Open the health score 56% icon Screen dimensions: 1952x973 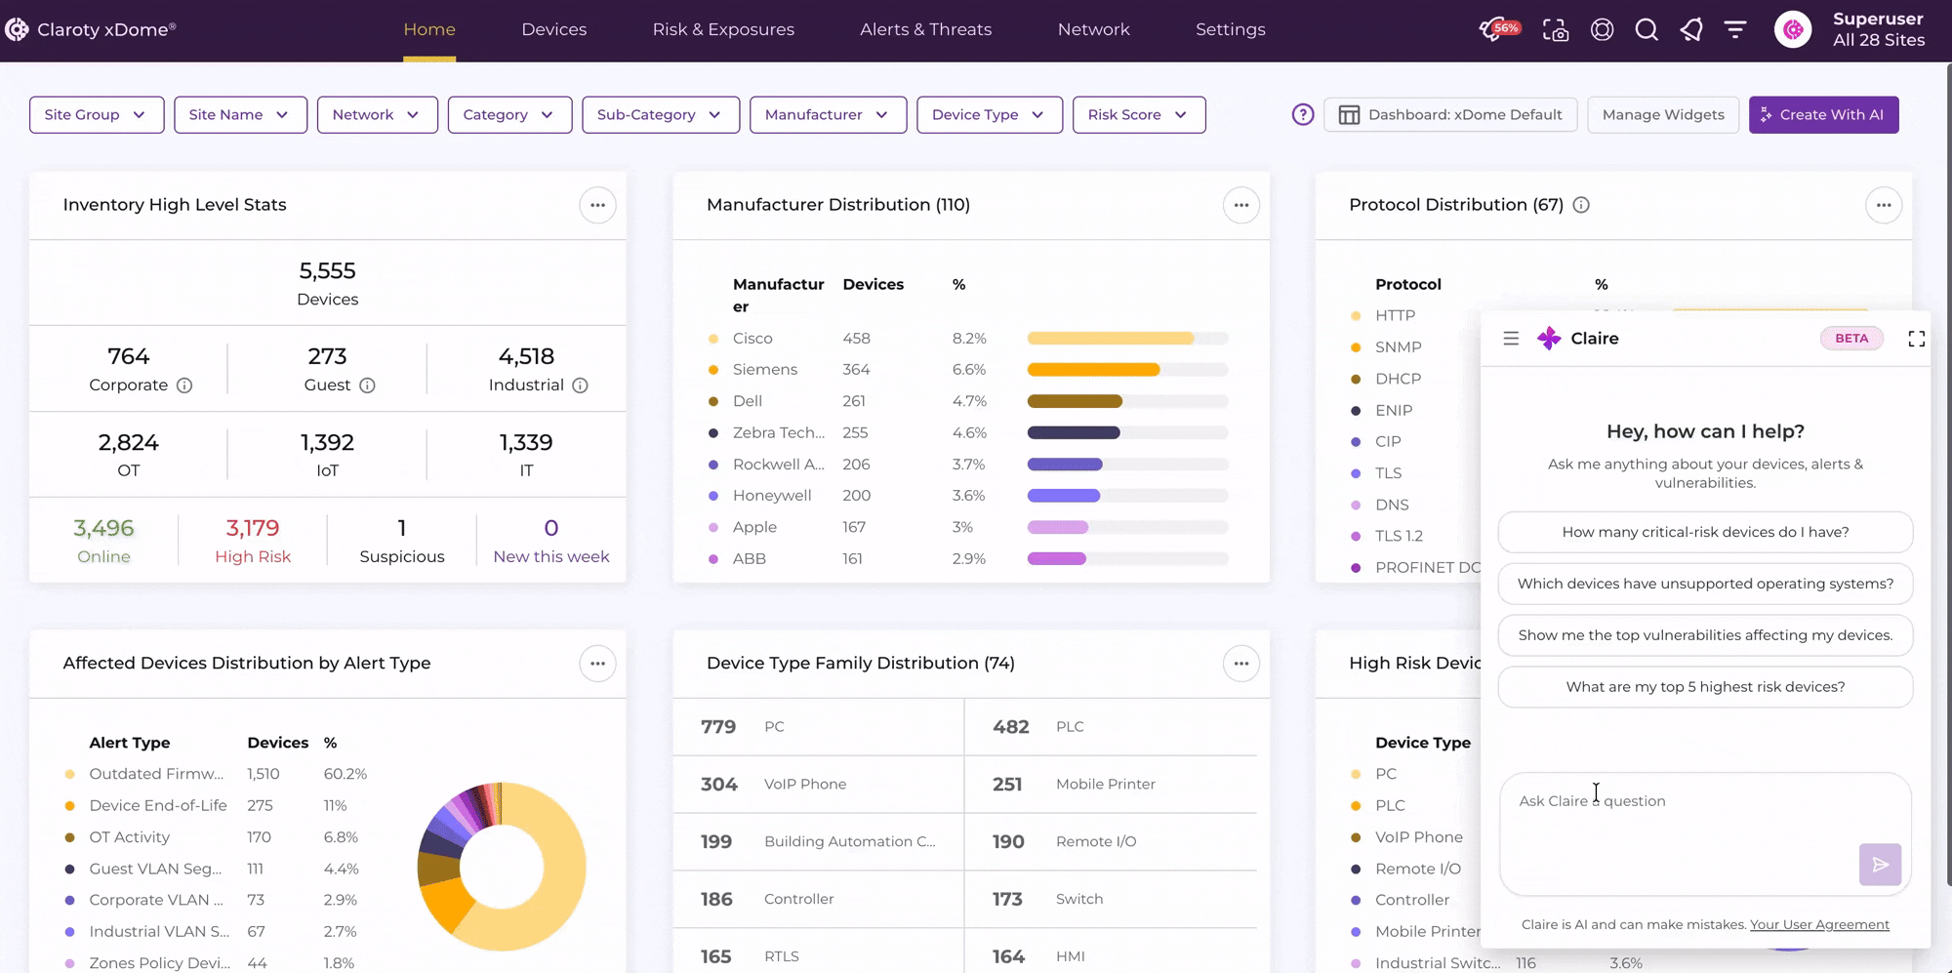coord(1499,29)
